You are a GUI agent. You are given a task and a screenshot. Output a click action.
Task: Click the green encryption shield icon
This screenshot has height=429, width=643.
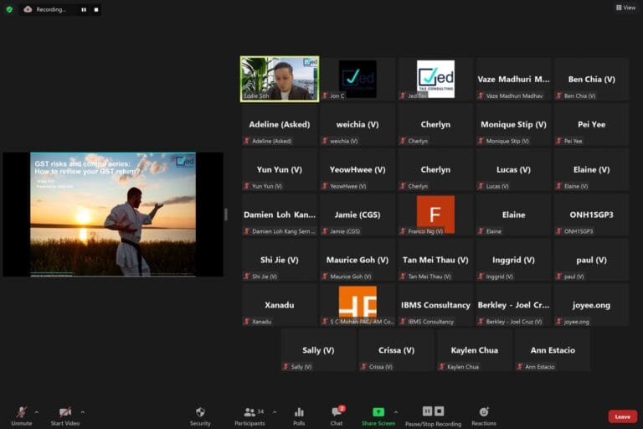tap(9, 9)
